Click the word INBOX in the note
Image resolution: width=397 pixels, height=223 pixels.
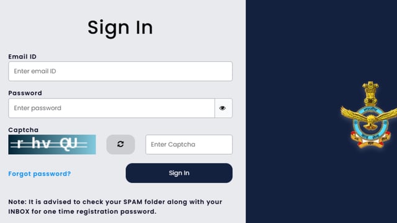(19, 211)
